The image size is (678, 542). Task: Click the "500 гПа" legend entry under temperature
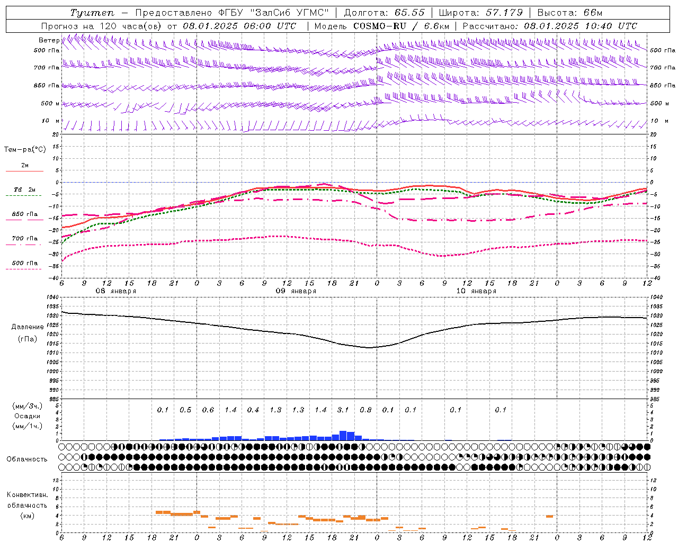click(x=25, y=263)
